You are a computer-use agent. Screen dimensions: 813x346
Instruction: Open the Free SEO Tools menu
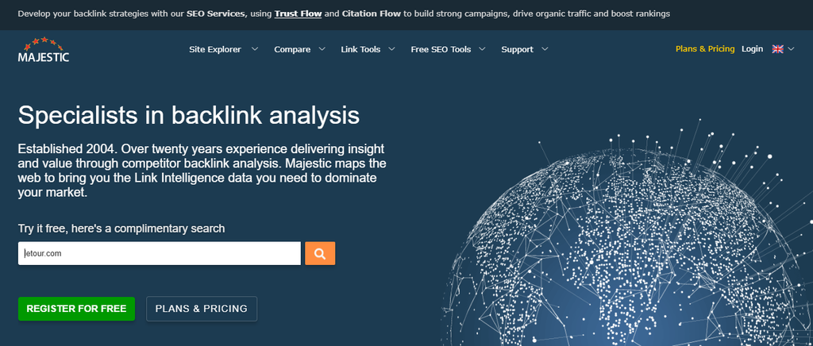pos(441,49)
